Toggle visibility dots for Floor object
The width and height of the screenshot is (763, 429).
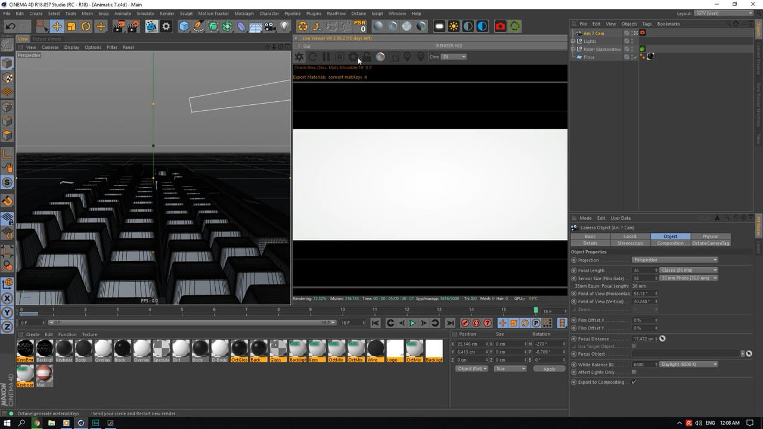tap(632, 57)
